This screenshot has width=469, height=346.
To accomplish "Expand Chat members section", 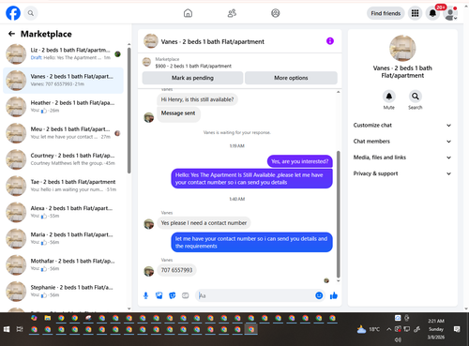I will (402, 142).
